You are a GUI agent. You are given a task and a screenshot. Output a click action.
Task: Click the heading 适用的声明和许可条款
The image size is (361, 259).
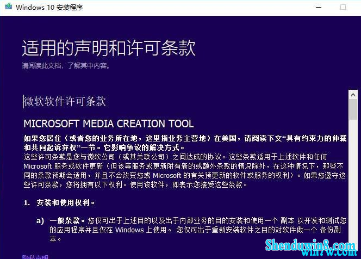pos(109,48)
